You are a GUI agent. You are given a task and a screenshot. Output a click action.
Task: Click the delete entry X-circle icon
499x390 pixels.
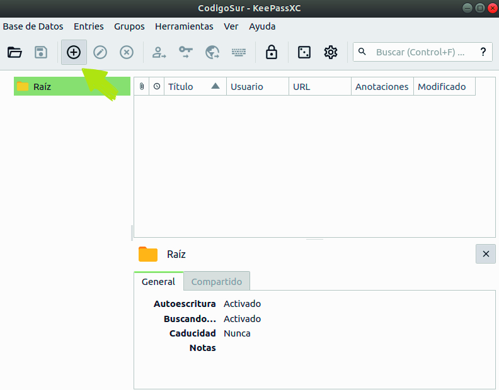coord(127,52)
